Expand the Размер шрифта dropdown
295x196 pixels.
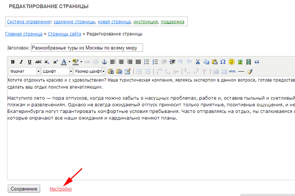(x=103, y=71)
